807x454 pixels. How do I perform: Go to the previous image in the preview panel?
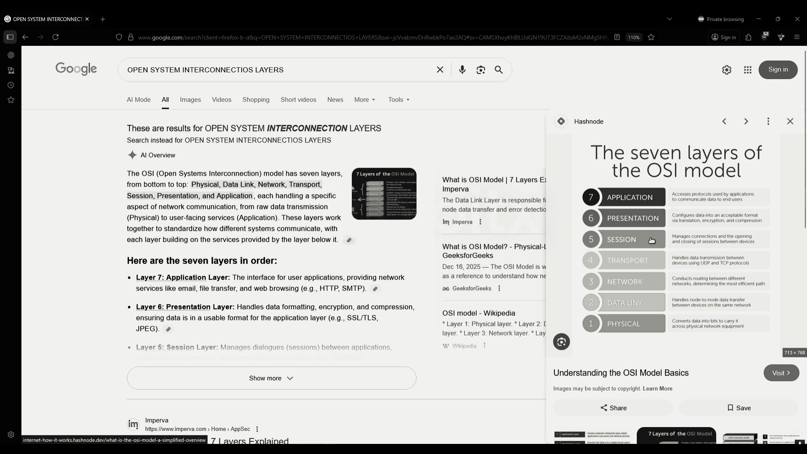(x=724, y=121)
